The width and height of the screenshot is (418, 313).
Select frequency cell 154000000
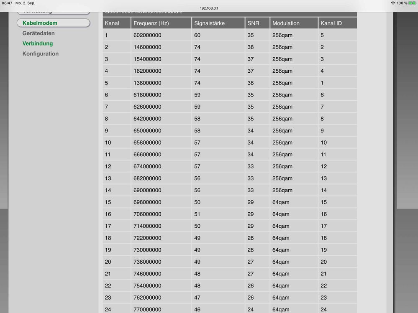[x=161, y=59]
